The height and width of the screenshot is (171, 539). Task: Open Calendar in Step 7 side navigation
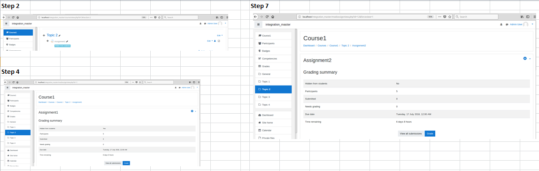pos(273,130)
